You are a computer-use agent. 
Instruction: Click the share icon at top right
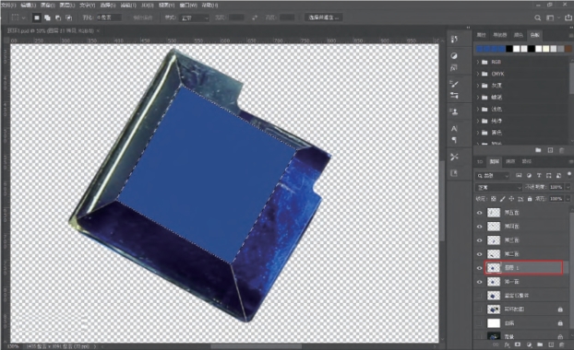(x=568, y=17)
